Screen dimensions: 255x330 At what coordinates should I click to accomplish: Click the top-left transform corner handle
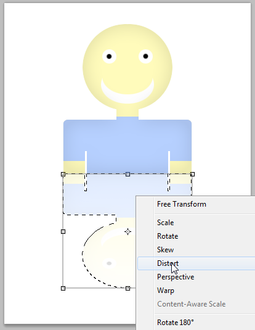[63, 175]
